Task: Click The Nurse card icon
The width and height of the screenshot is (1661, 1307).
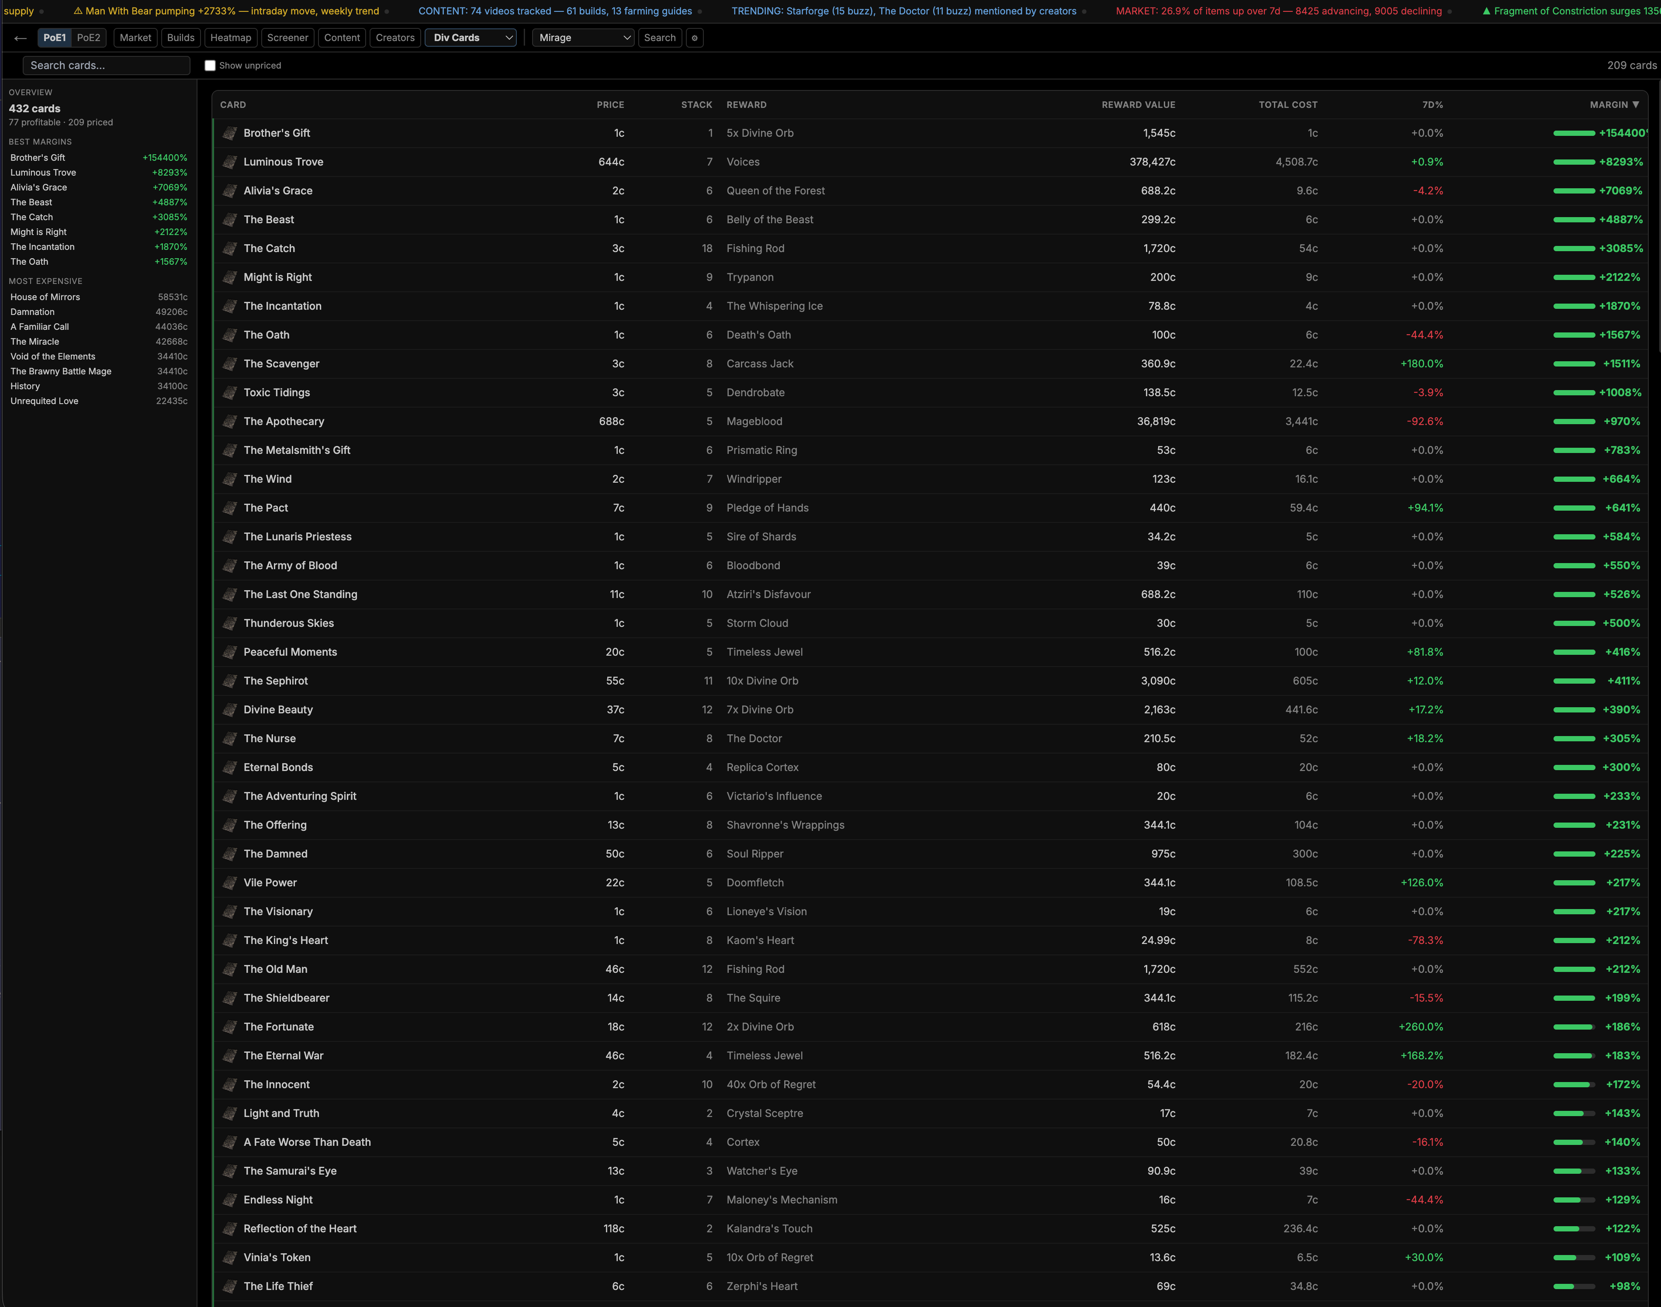Action: click(x=229, y=738)
